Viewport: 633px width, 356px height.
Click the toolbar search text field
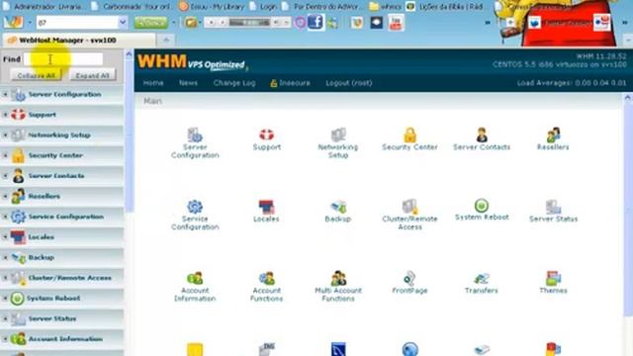coord(77,23)
